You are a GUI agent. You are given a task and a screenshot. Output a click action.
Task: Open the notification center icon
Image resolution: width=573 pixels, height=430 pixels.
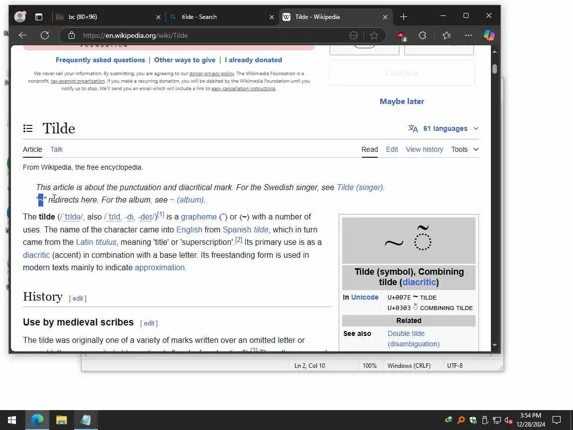557,420
